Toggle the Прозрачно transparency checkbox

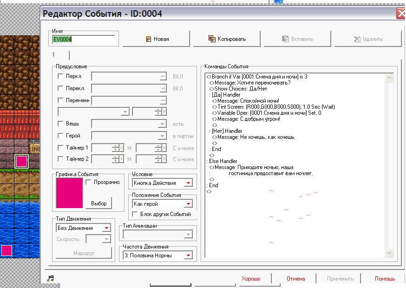coord(89,183)
